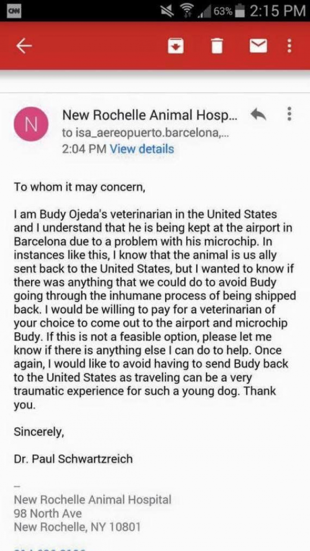Tap the 2:15 PM status bar clock
This screenshot has height=551, width=310.
click(x=277, y=11)
